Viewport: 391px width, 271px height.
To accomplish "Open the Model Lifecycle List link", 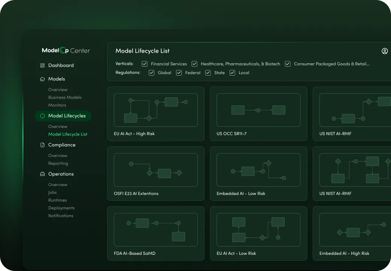I will [68, 134].
